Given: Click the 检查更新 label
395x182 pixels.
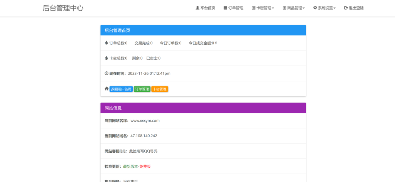Looking at the screenshot, I should pyautogui.click(x=113, y=167).
